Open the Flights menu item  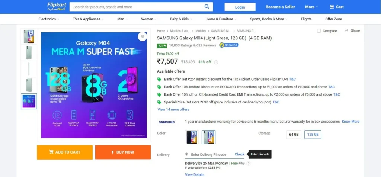306,19
